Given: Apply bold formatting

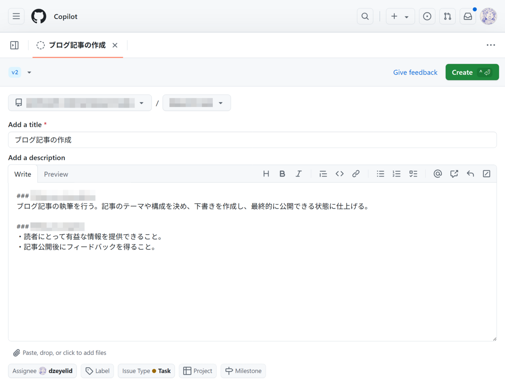Looking at the screenshot, I should click(282, 174).
